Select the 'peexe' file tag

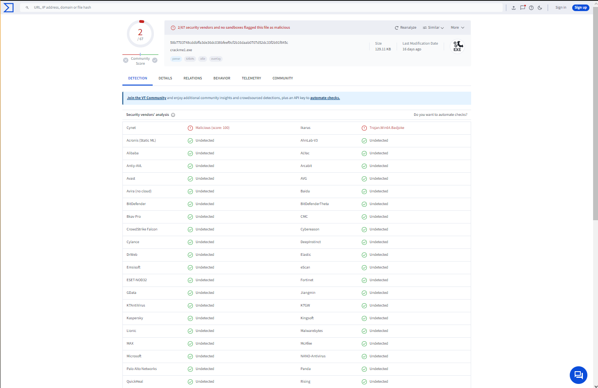click(x=176, y=59)
